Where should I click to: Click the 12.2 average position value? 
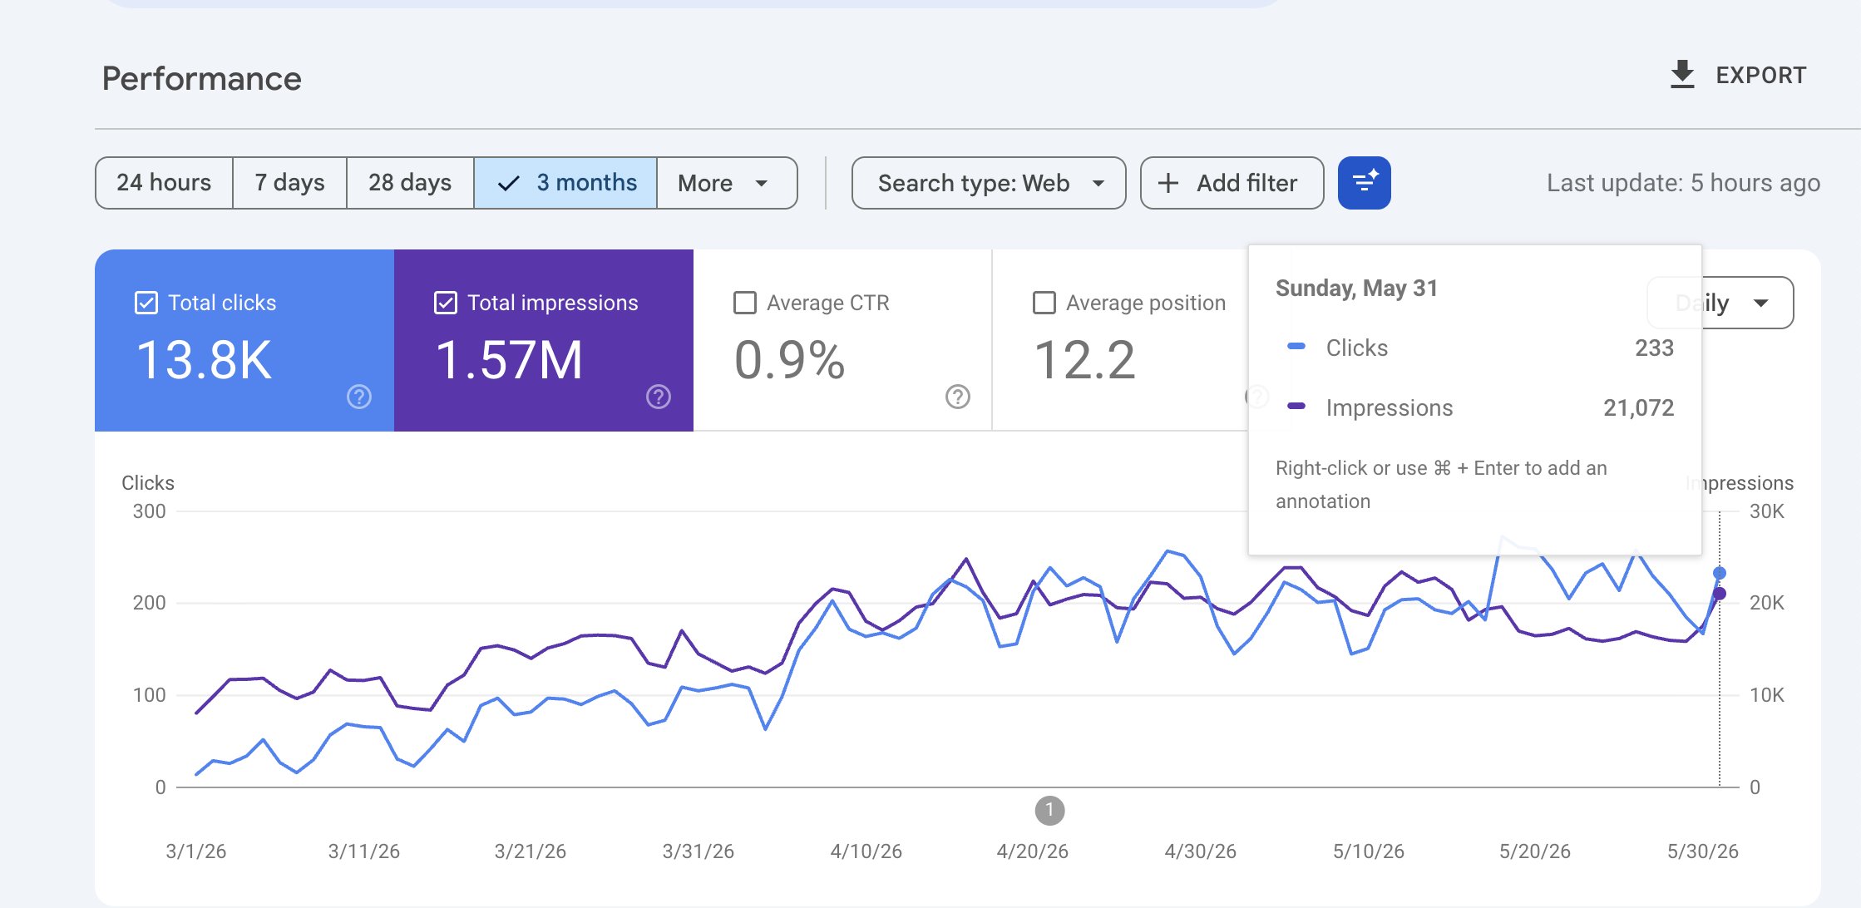pos(1084,360)
